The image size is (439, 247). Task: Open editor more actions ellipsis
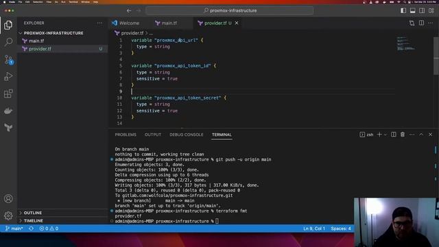click(x=431, y=23)
